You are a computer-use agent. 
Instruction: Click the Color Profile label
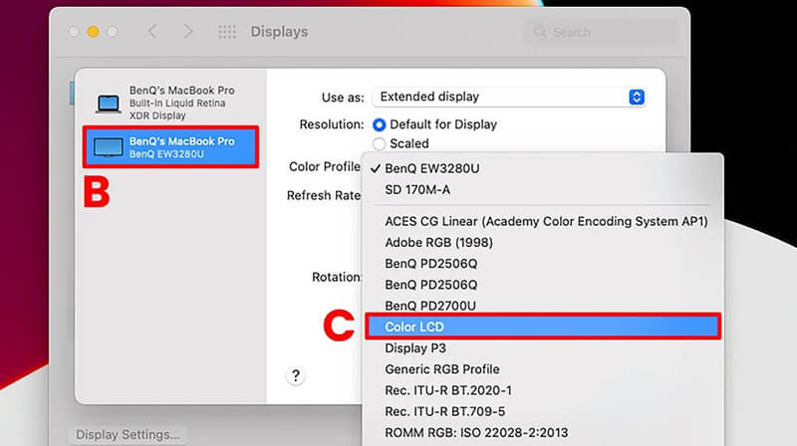point(325,166)
